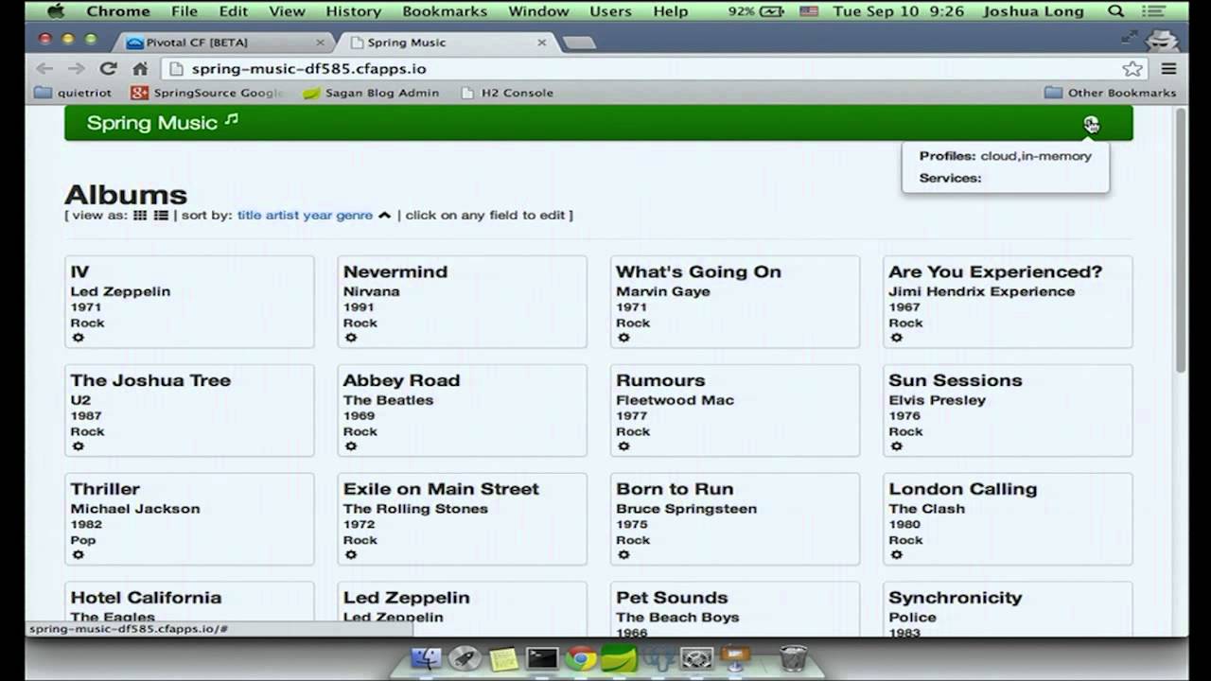The width and height of the screenshot is (1211, 681).
Task: Sort albums by title
Action: click(249, 215)
